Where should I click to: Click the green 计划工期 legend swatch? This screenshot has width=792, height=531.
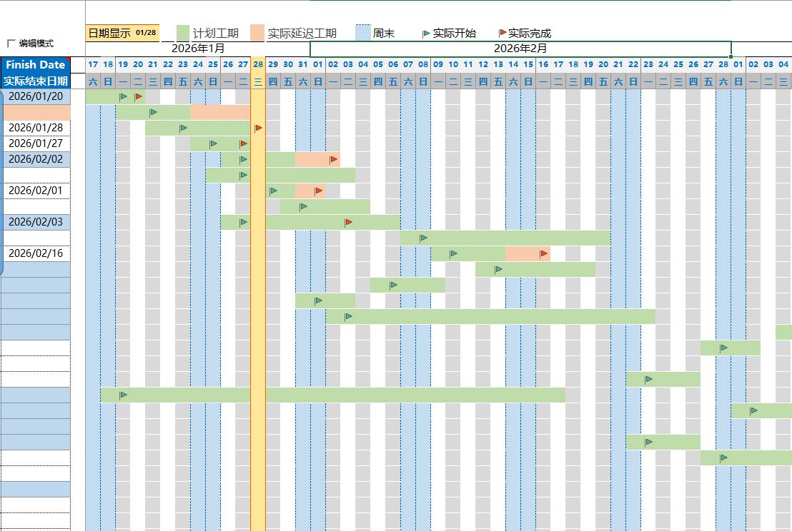pyautogui.click(x=183, y=33)
